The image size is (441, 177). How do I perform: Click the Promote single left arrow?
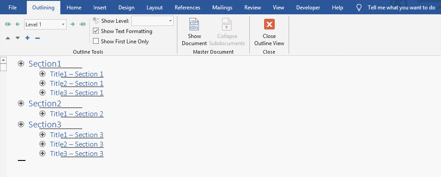pyautogui.click(x=18, y=25)
